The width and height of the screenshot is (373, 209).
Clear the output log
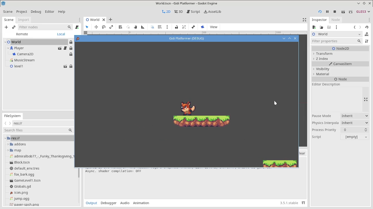pyautogui.click(x=302, y=153)
